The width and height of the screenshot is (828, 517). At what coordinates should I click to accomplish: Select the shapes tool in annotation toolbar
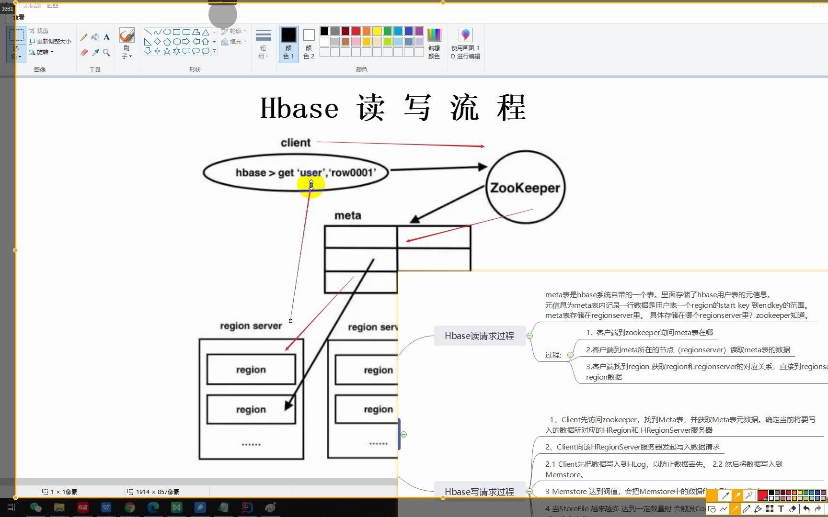coord(712,509)
